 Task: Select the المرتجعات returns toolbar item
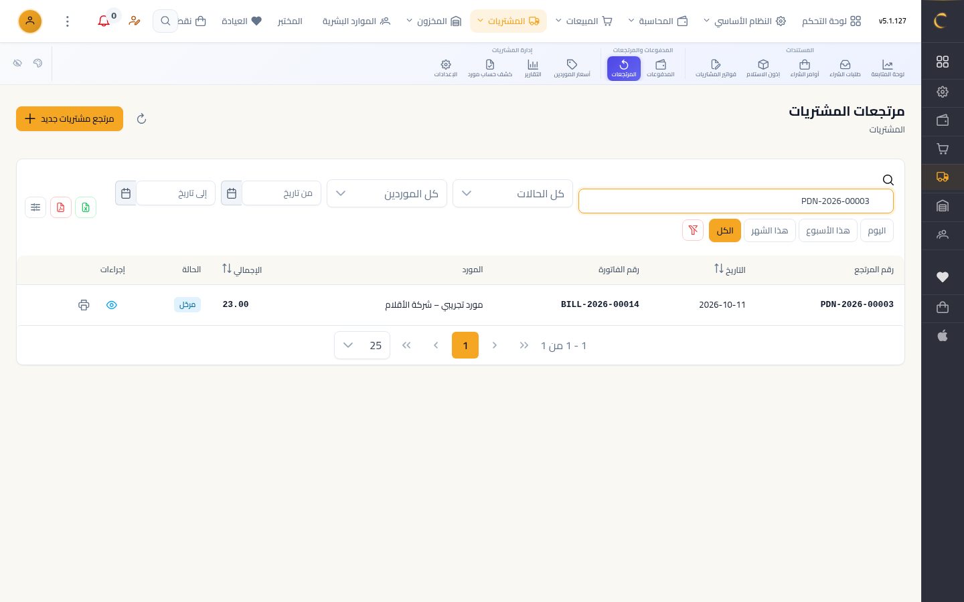[624, 68]
